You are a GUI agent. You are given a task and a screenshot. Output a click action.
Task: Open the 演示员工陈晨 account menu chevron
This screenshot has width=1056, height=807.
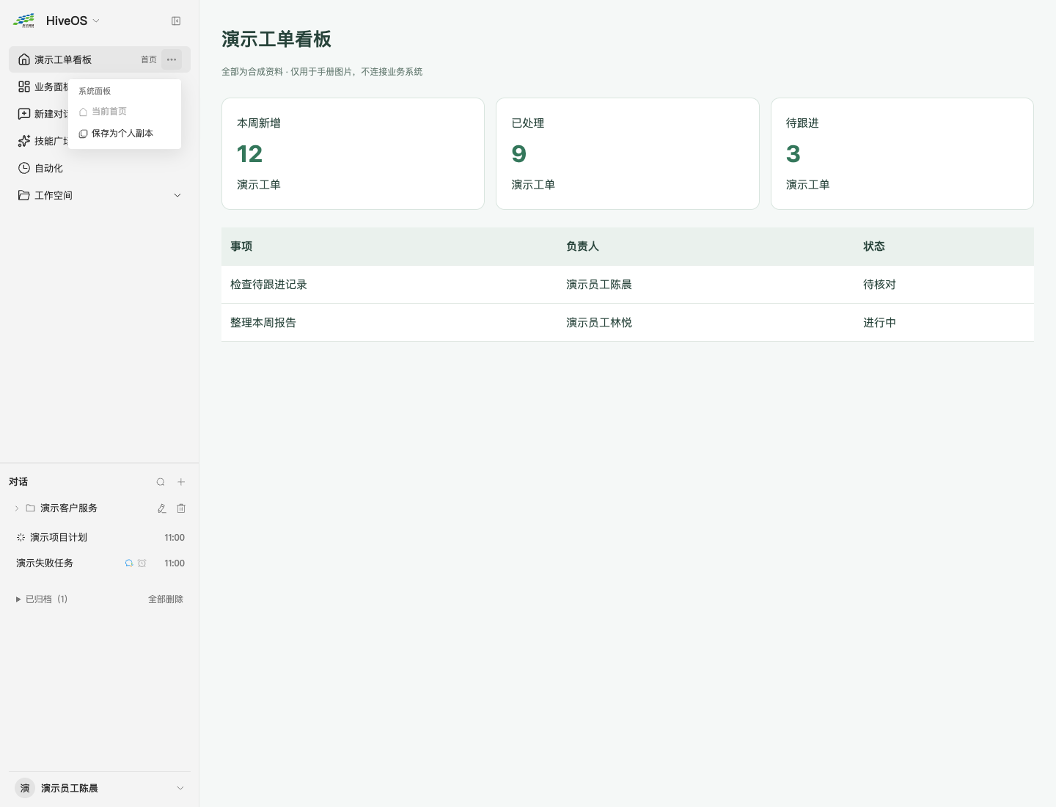pyautogui.click(x=180, y=788)
